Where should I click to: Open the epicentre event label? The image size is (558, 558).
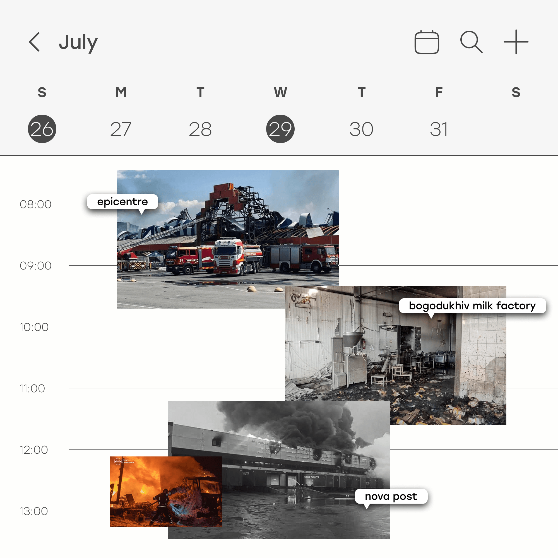[x=122, y=202]
